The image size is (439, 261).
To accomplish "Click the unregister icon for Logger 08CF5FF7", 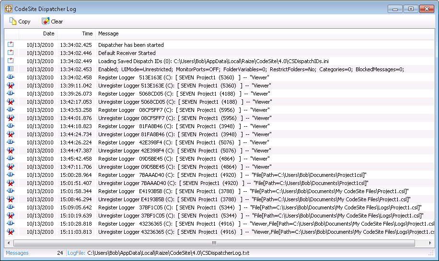I will (x=11, y=118).
